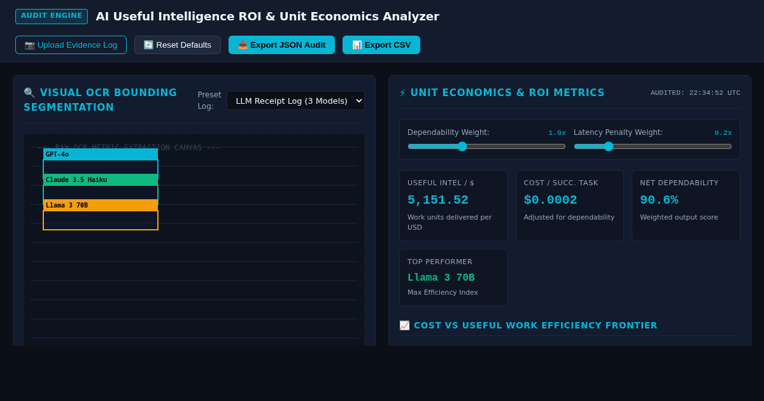The image size is (764, 401).
Task: Click the 'Weighted output score' caption
Action: point(679,217)
